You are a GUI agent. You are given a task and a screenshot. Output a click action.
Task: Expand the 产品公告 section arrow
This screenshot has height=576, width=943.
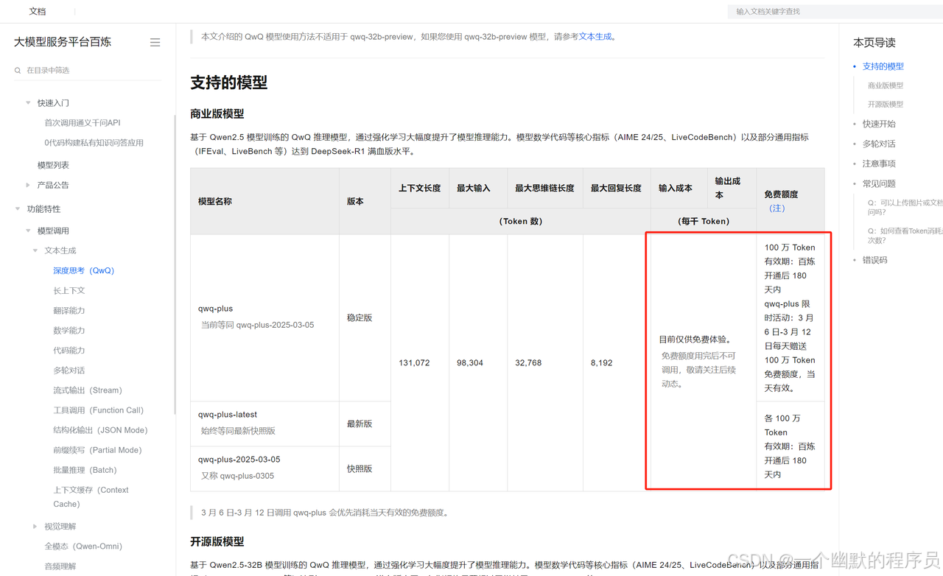(29, 185)
